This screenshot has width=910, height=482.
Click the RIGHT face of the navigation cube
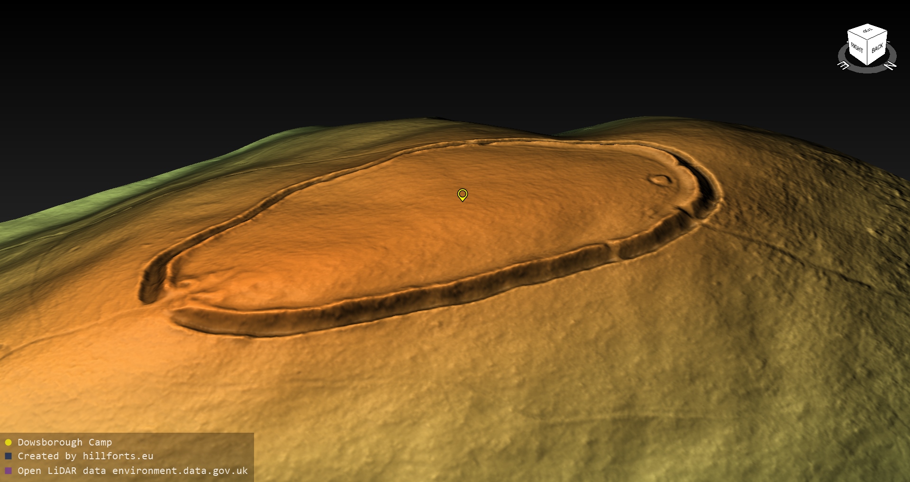tap(857, 47)
